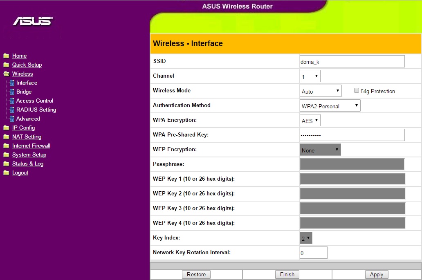Go to Internet Firewall section

31,146
